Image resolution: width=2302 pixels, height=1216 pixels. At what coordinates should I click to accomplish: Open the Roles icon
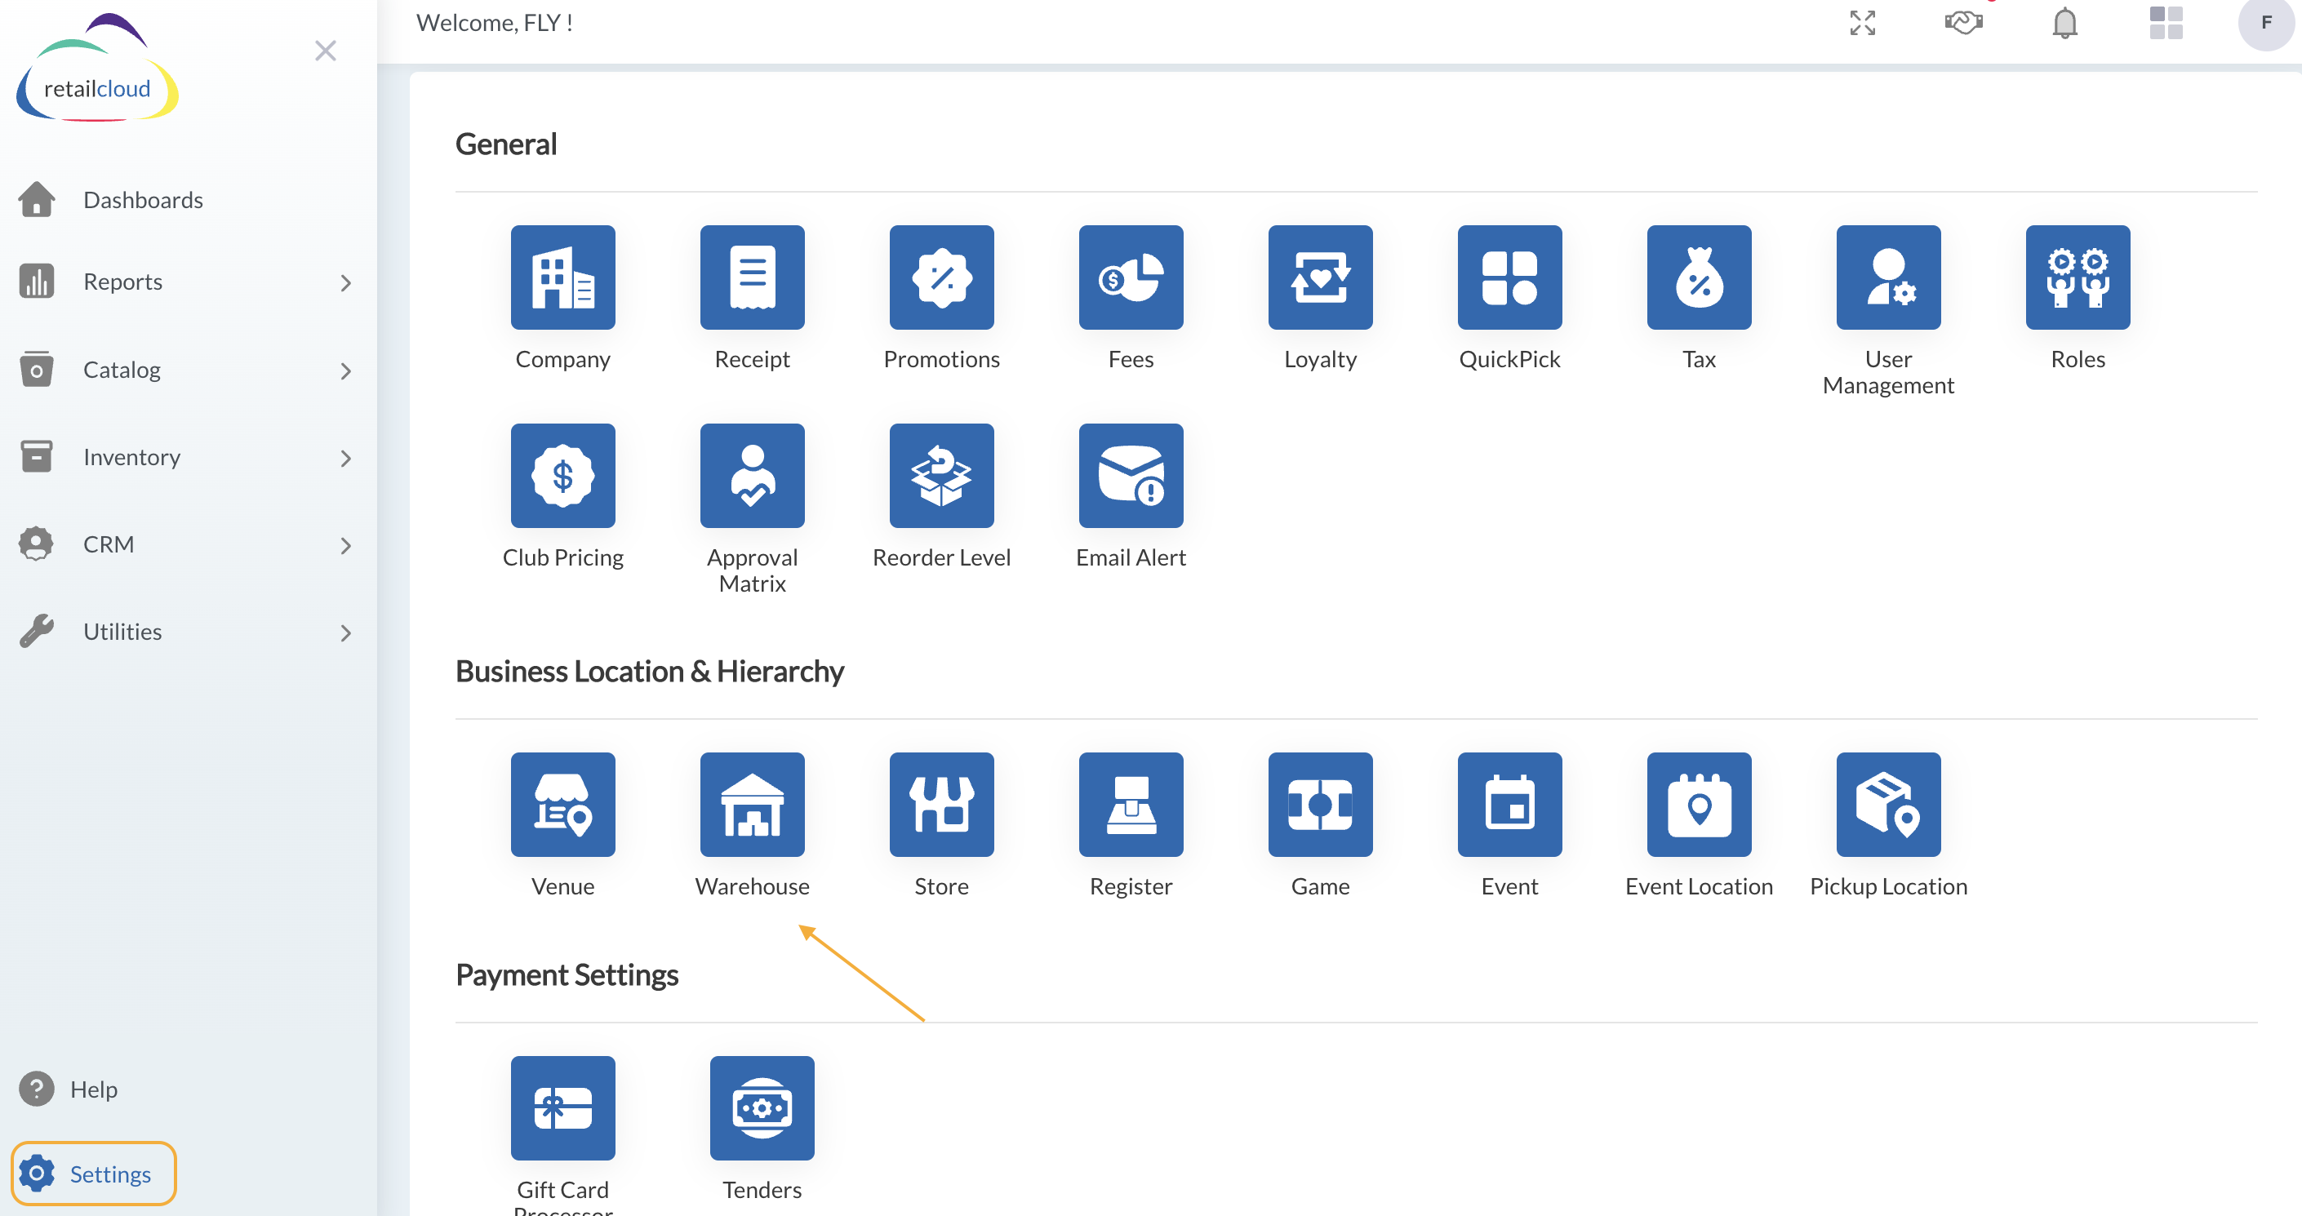tap(2078, 277)
